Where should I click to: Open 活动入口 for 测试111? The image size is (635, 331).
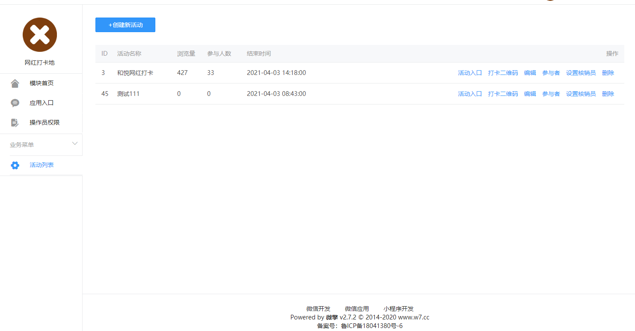[x=470, y=94]
